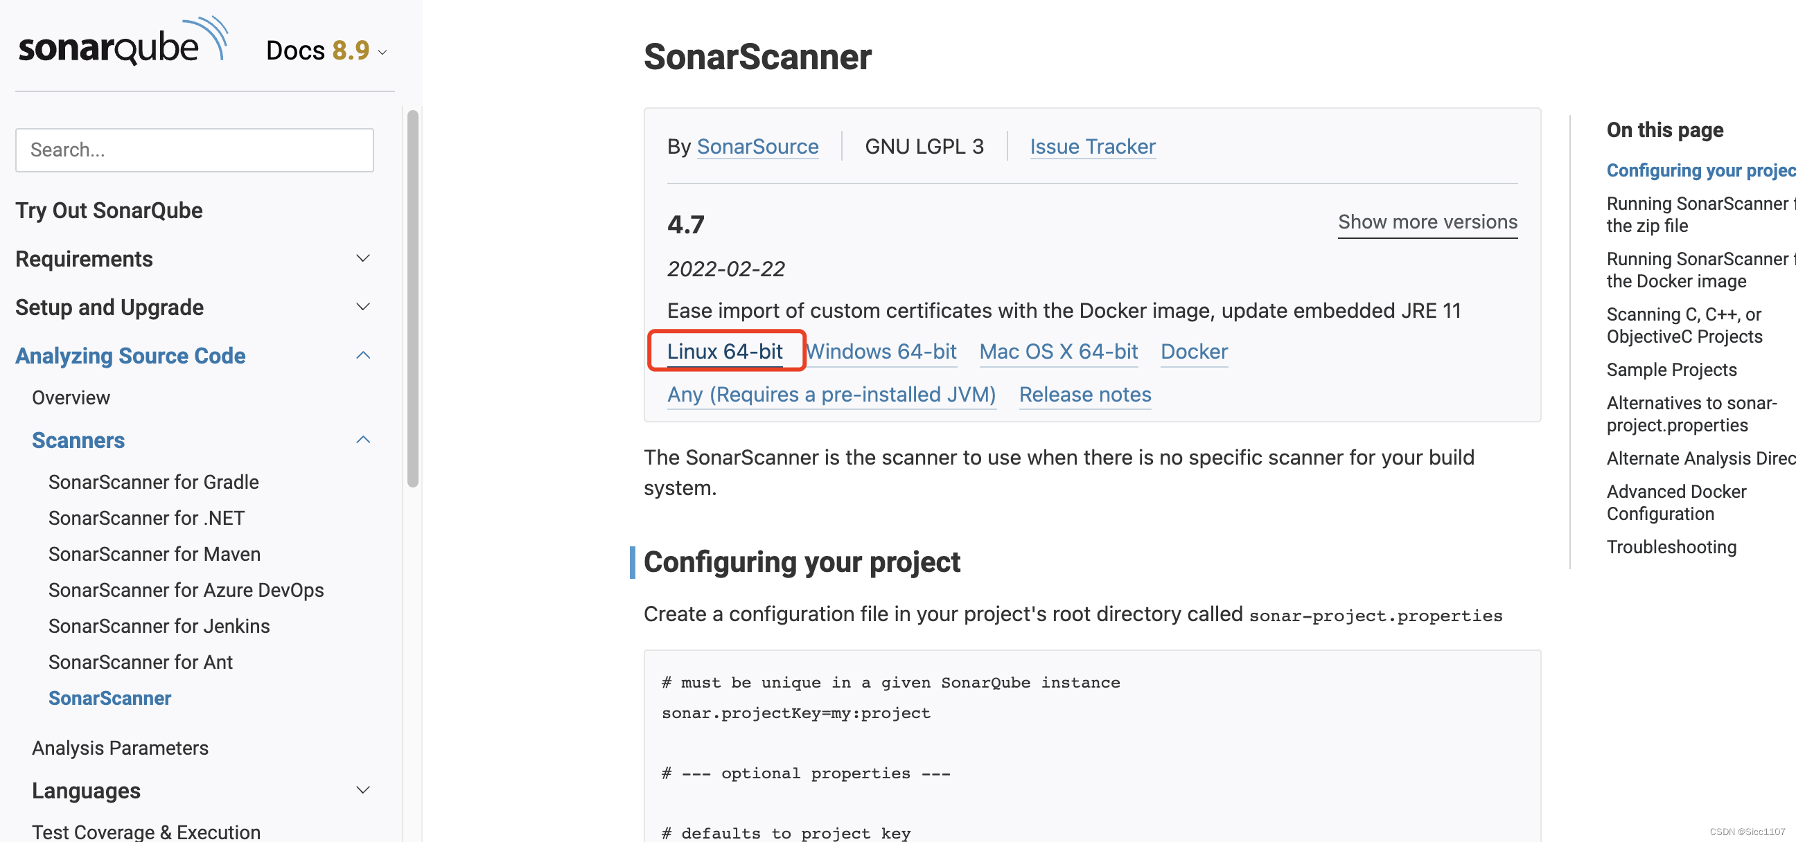Jump to Configuring your project section

pos(1700,170)
